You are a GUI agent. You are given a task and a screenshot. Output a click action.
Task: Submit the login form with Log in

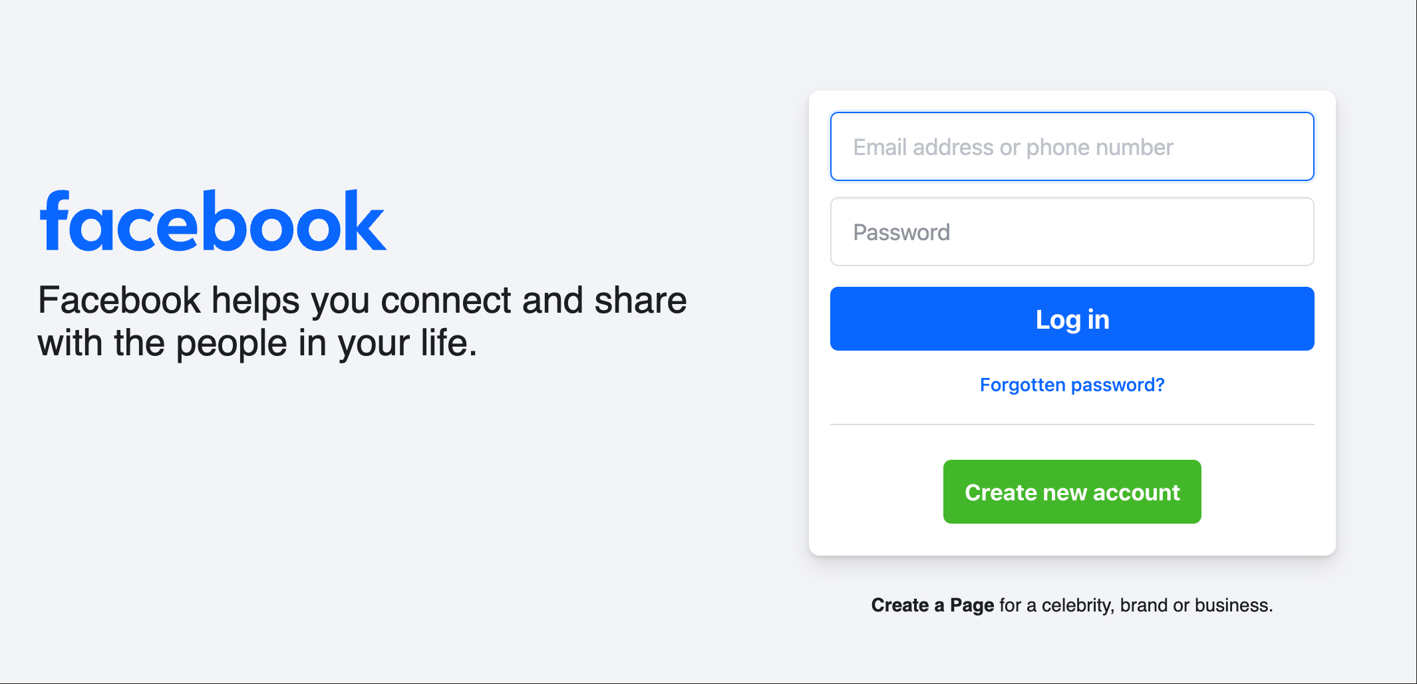click(1072, 319)
